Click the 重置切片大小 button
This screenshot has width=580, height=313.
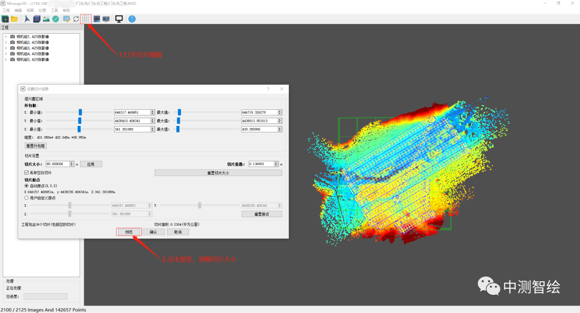point(218,173)
